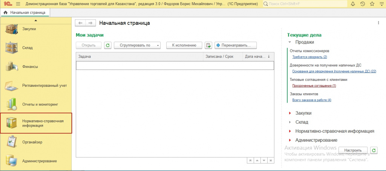
Task: Click the Настроить button
Action: click(353, 150)
